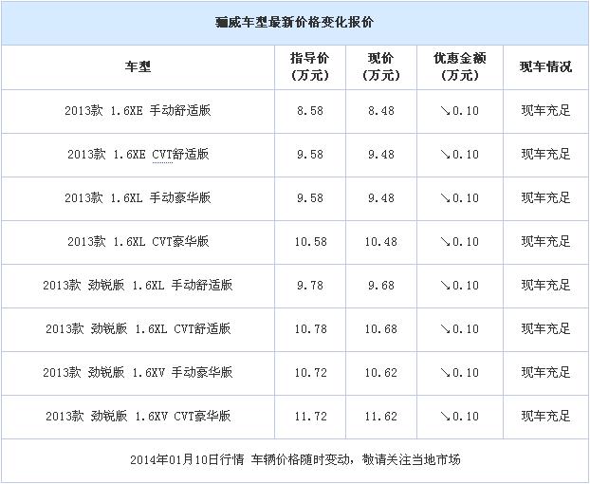
Task: Select current price 11.62
Action: tap(380, 417)
